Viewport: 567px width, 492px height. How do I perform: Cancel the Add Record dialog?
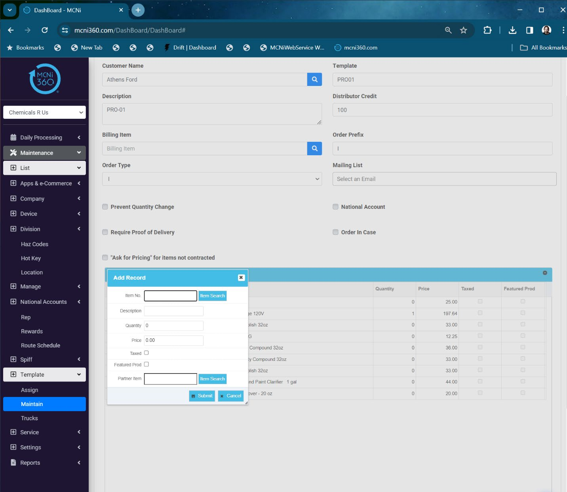pos(230,396)
